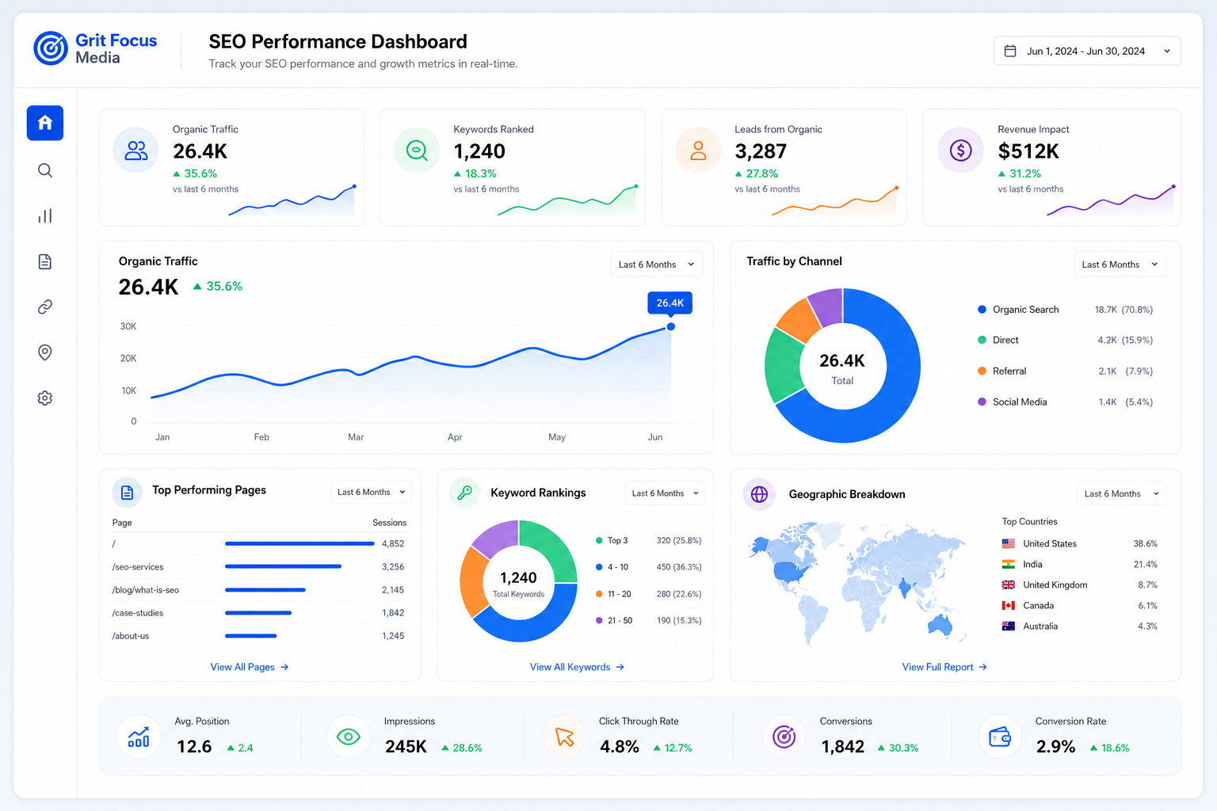Click the $512K Revenue Impact value
The width and height of the screenshot is (1217, 811).
(x=1028, y=151)
